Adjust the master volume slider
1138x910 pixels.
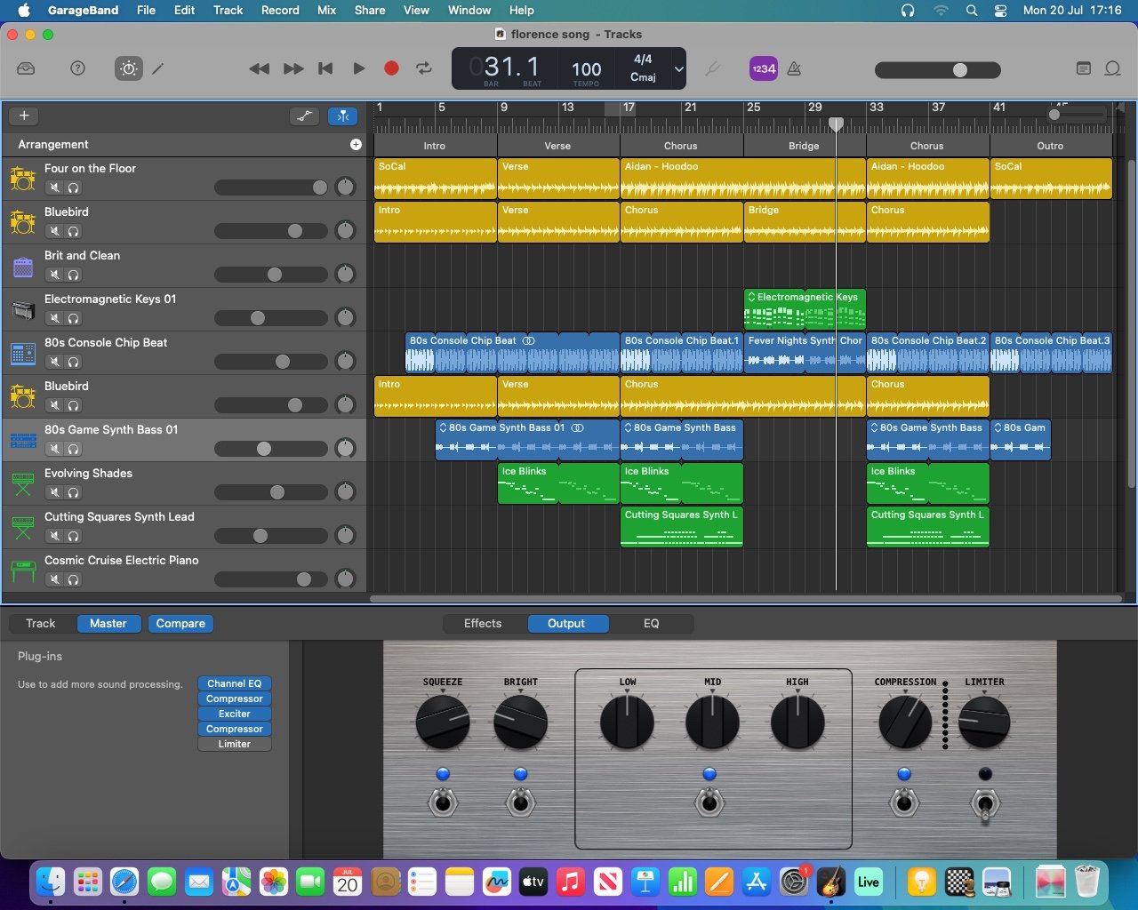point(938,70)
